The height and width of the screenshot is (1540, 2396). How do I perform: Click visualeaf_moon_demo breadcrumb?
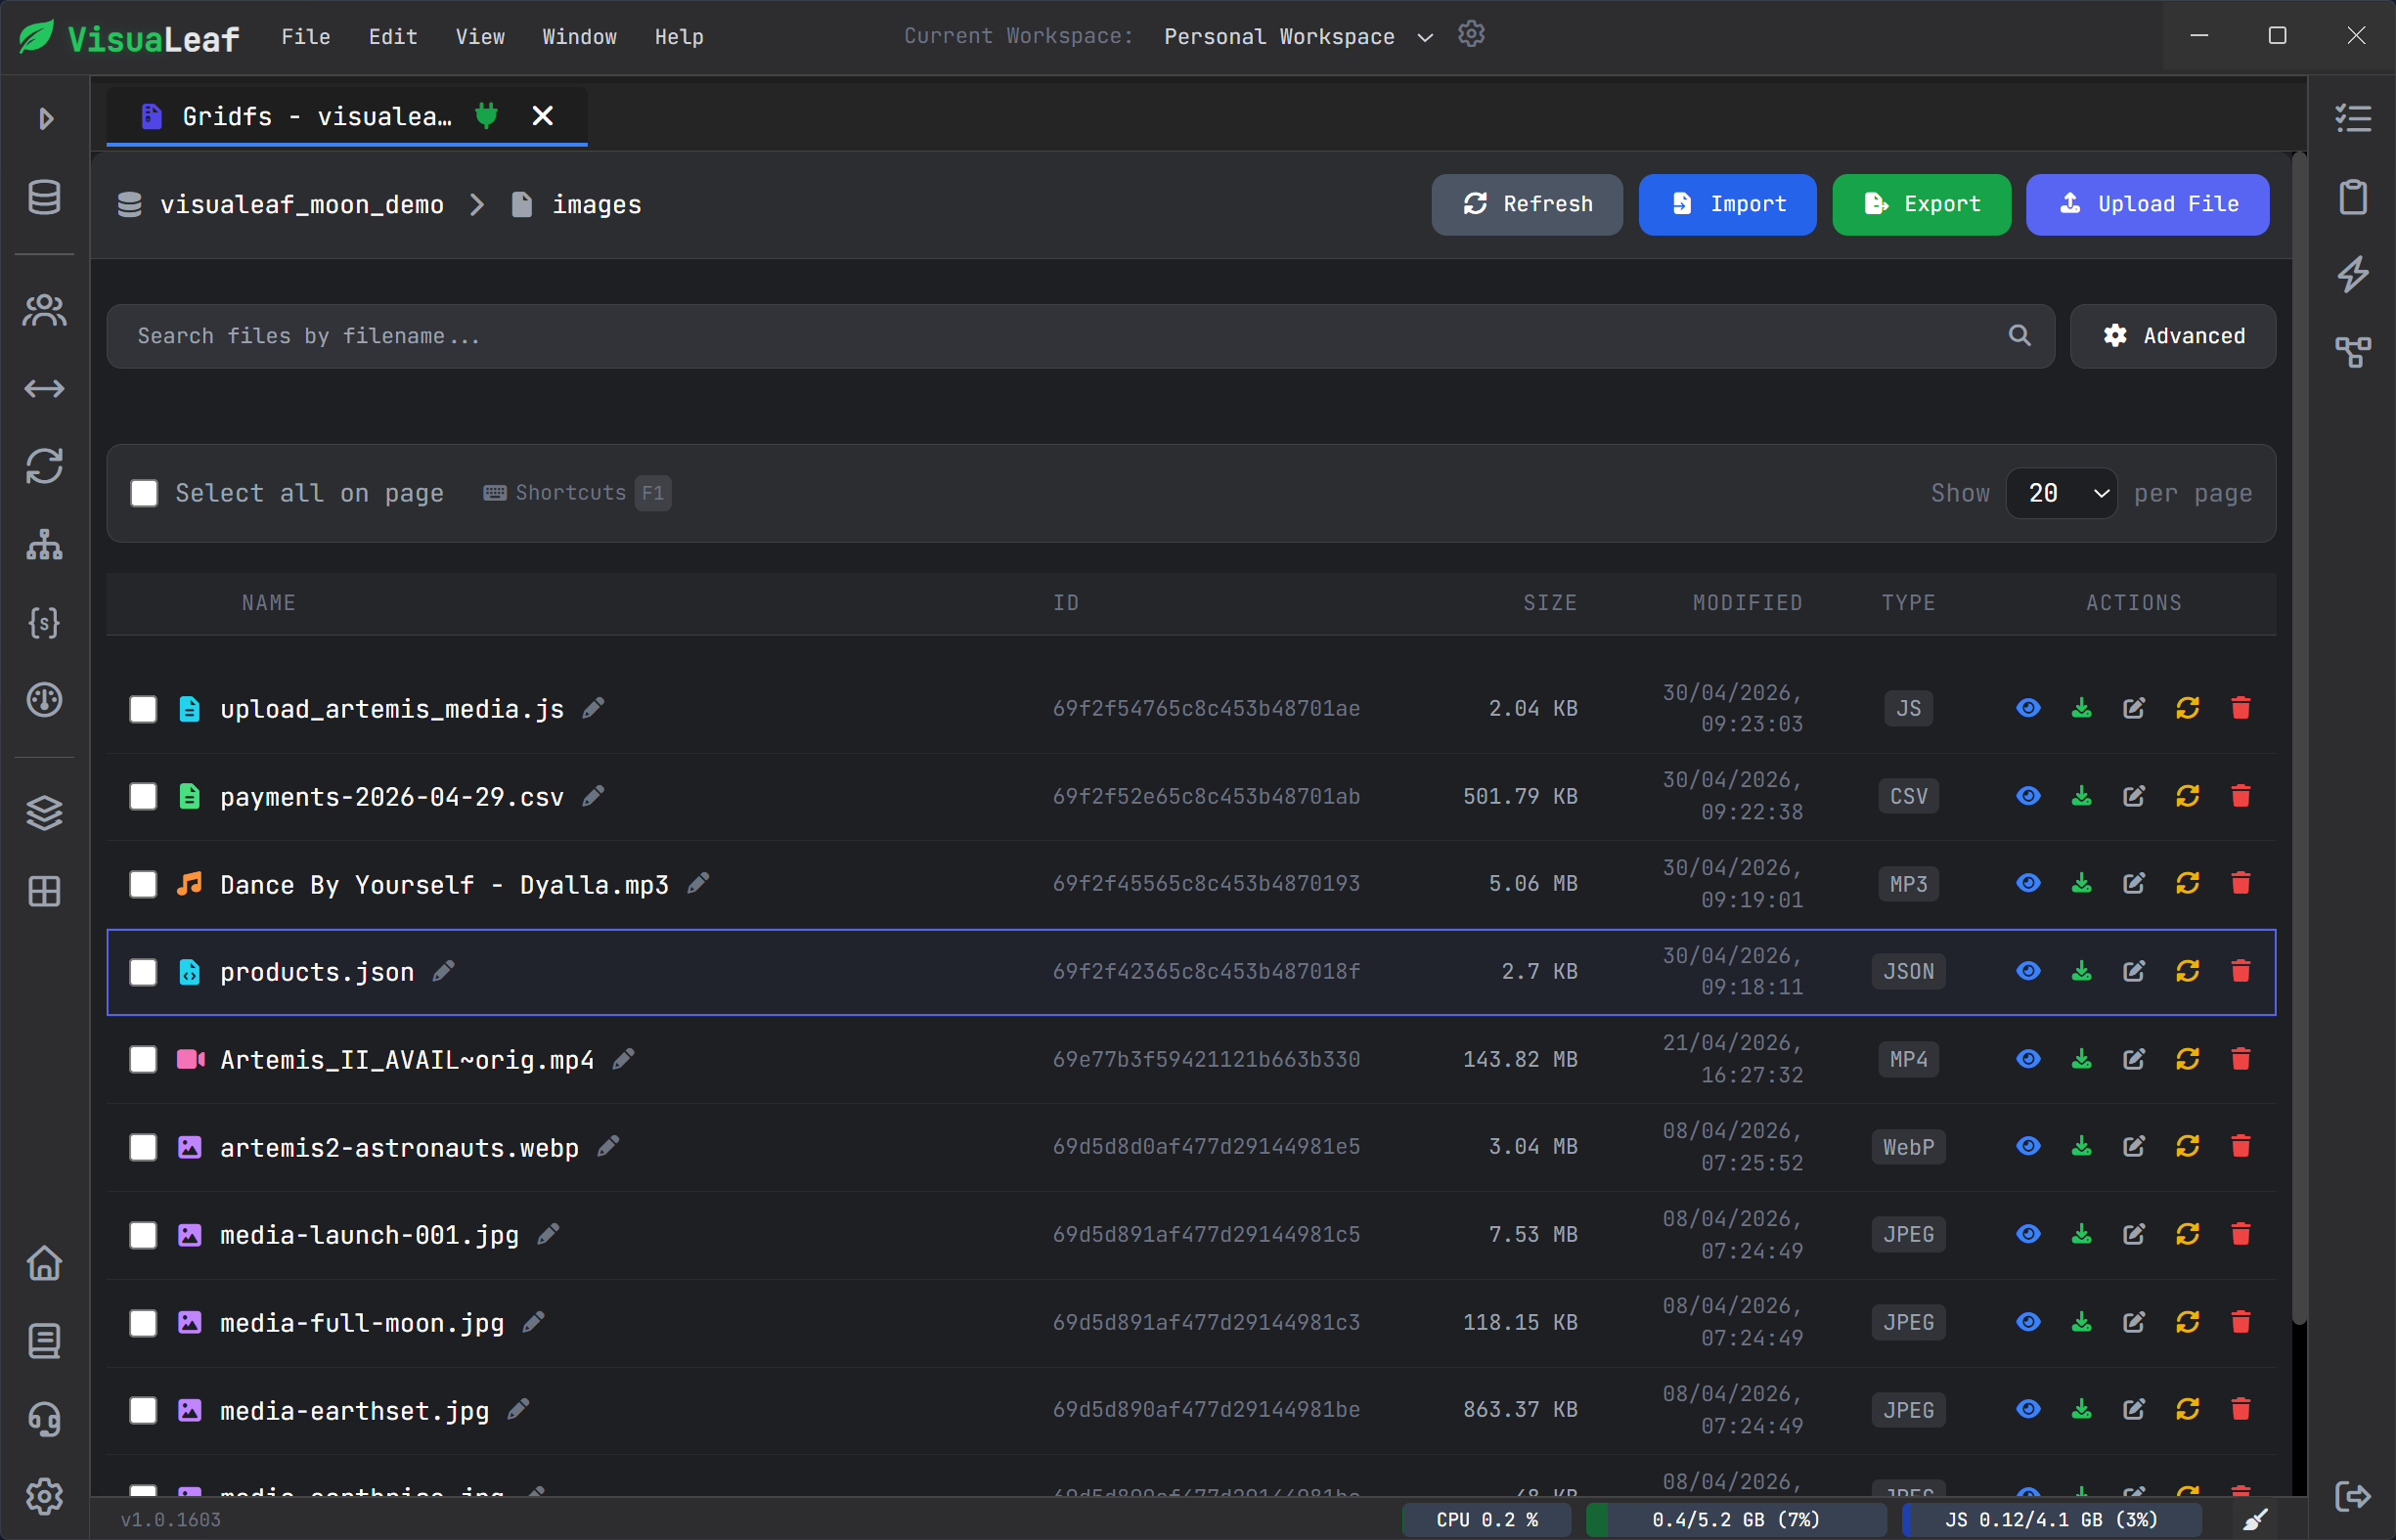[301, 204]
